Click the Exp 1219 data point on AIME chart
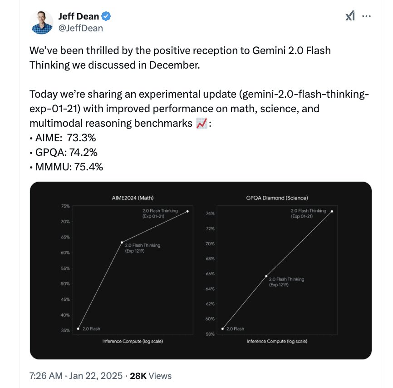 click(122, 242)
